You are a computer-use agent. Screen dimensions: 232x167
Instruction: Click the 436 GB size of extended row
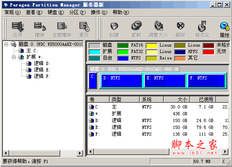coord(180,114)
